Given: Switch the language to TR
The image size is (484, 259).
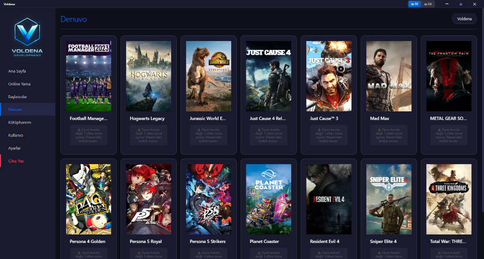Looking at the screenshot, I should click(x=414, y=4).
